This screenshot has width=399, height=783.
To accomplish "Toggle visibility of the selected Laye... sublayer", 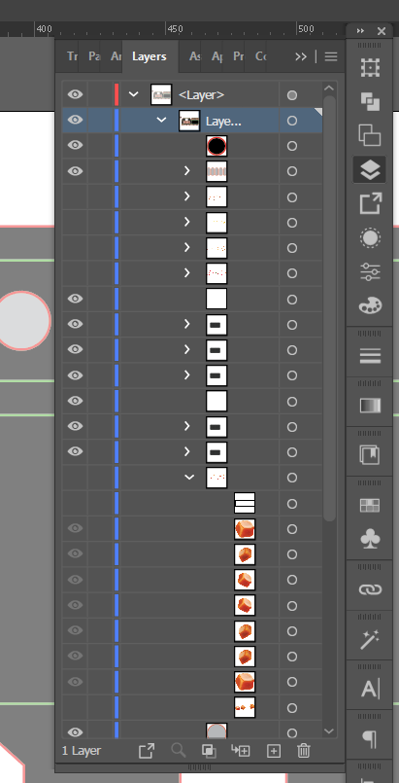I will point(75,120).
